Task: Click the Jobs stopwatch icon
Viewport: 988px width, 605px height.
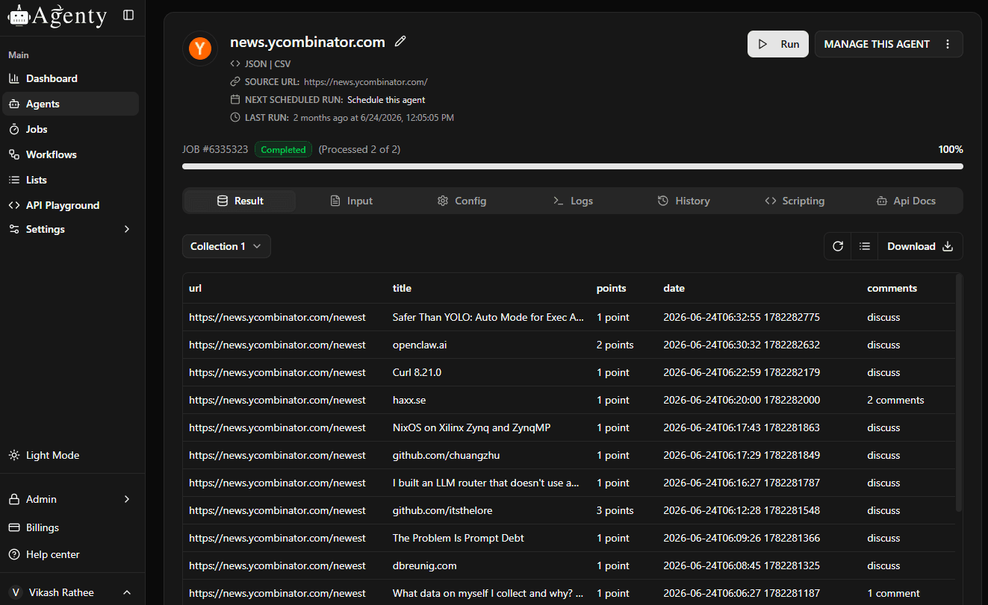Action: pos(14,129)
